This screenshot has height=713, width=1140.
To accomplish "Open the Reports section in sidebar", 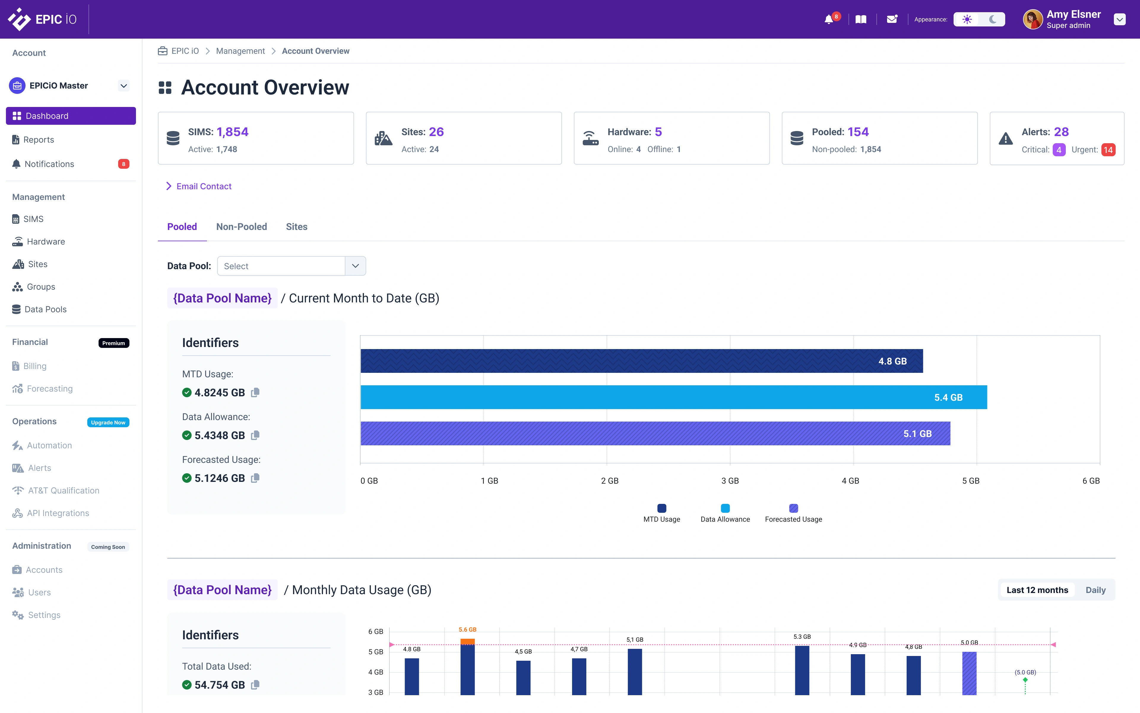I will pyautogui.click(x=39, y=140).
